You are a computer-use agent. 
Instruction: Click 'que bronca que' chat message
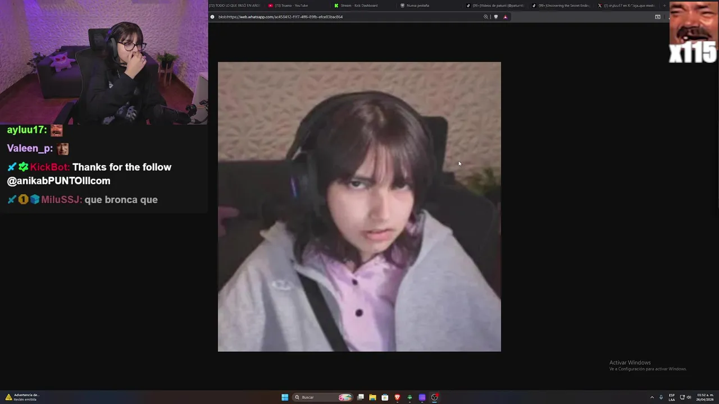click(121, 200)
